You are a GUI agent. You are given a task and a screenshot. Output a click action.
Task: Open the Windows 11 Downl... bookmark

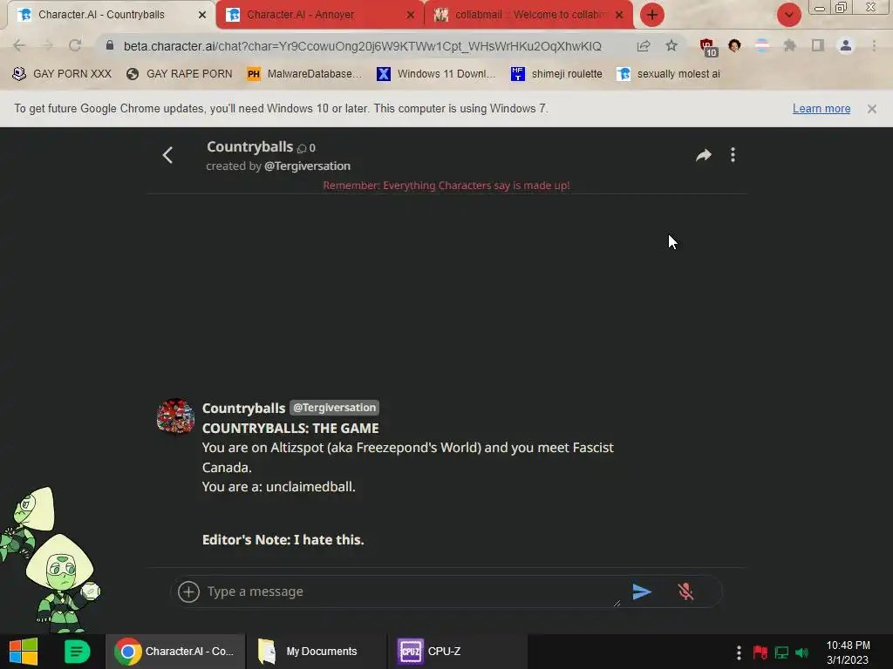(x=436, y=74)
